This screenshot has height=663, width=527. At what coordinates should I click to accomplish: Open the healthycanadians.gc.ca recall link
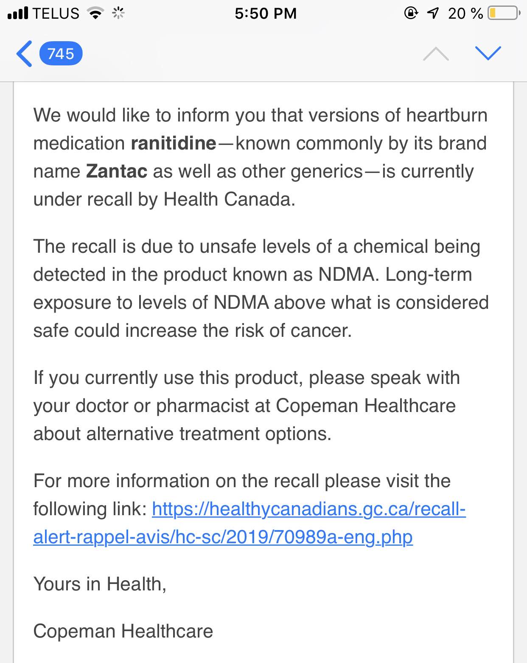click(x=309, y=509)
